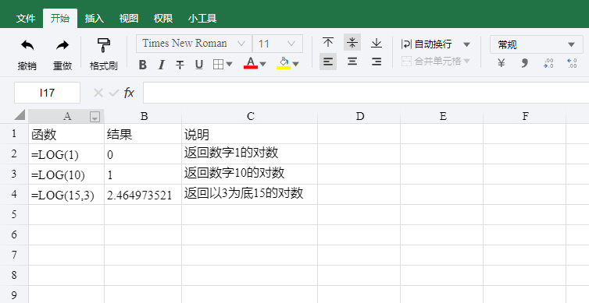Click the fx insert function icon
This screenshot has width=589, height=303.
coord(129,93)
